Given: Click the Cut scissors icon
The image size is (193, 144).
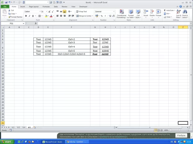Looking at the screenshot, I should tap(9, 10).
